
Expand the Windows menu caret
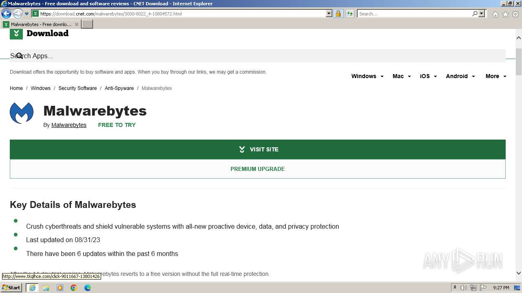[382, 77]
